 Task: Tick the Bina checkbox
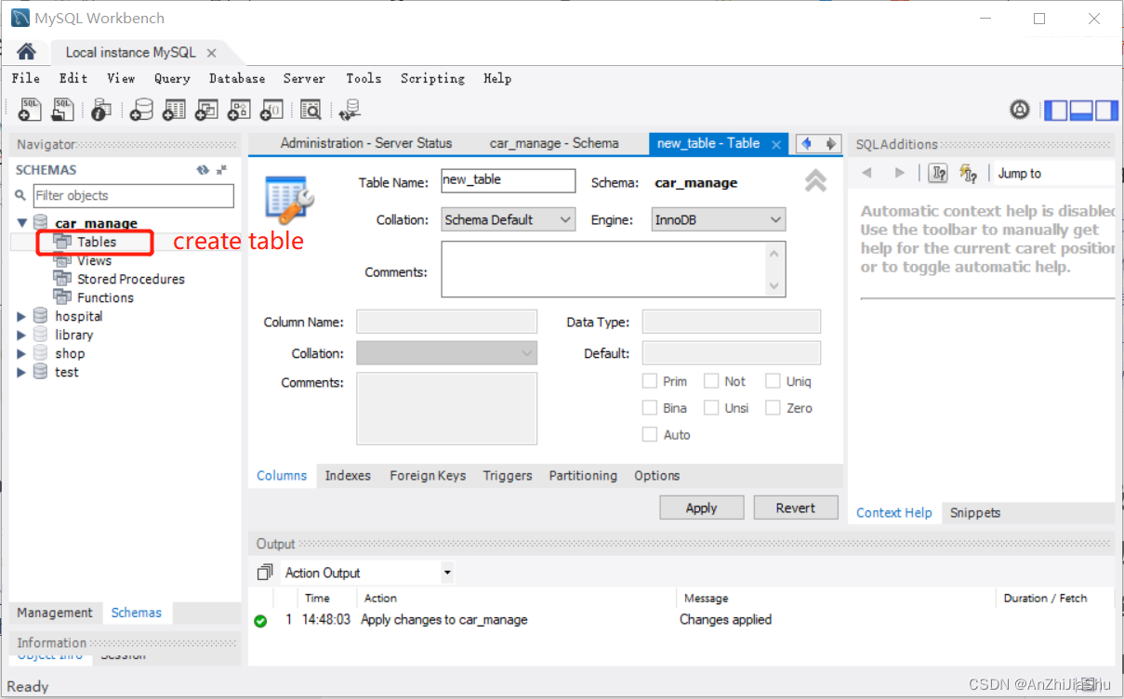pos(650,408)
